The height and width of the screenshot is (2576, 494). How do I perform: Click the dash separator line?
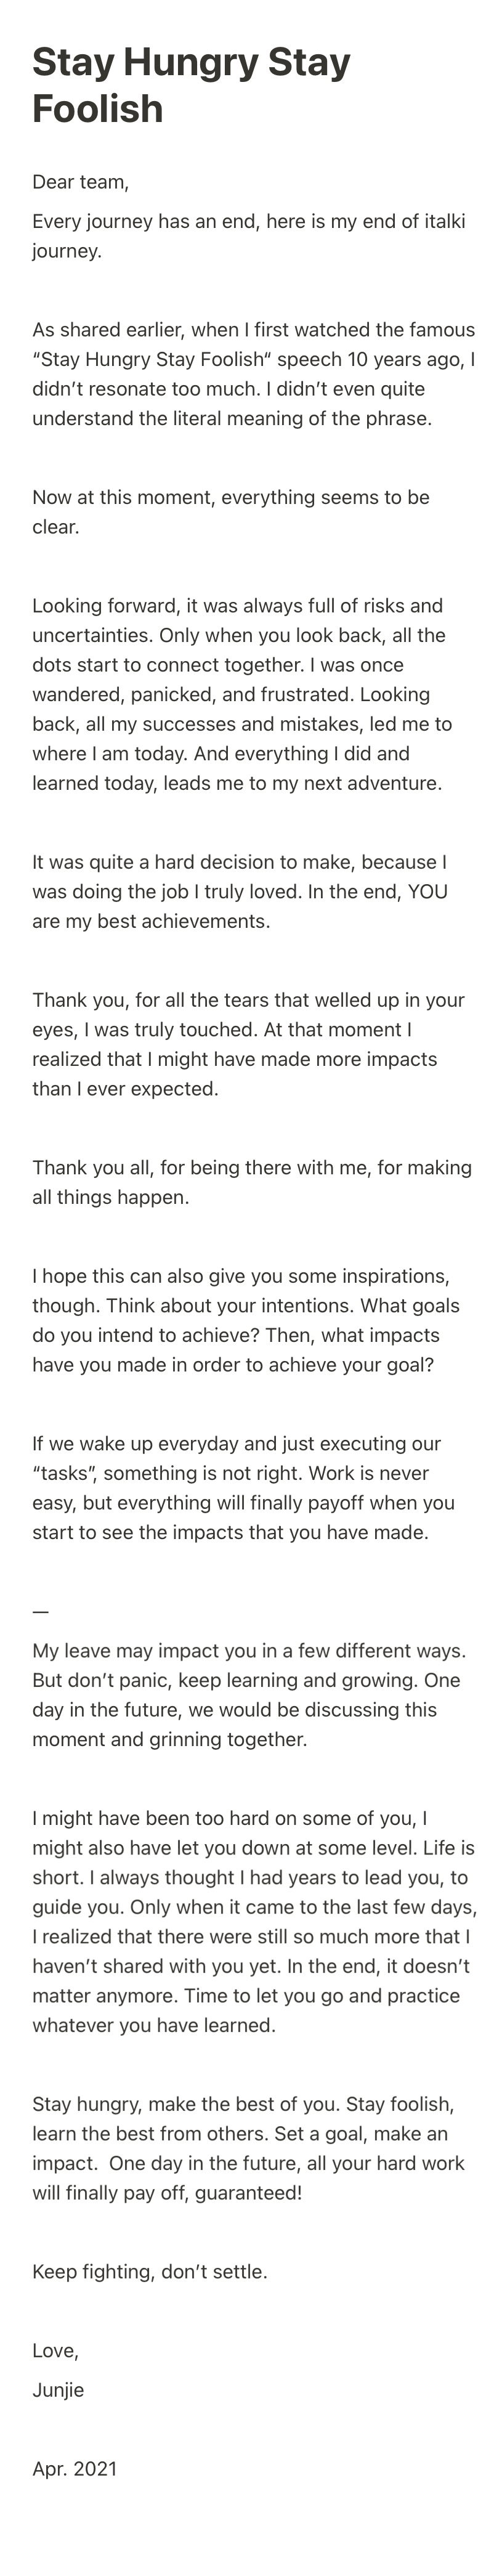(40, 1611)
